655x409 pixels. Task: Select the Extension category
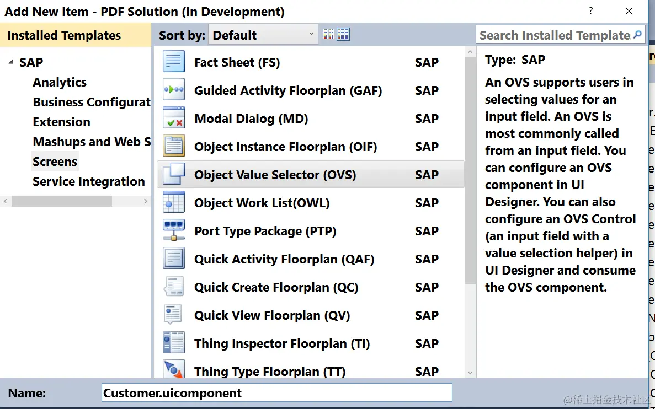point(61,122)
